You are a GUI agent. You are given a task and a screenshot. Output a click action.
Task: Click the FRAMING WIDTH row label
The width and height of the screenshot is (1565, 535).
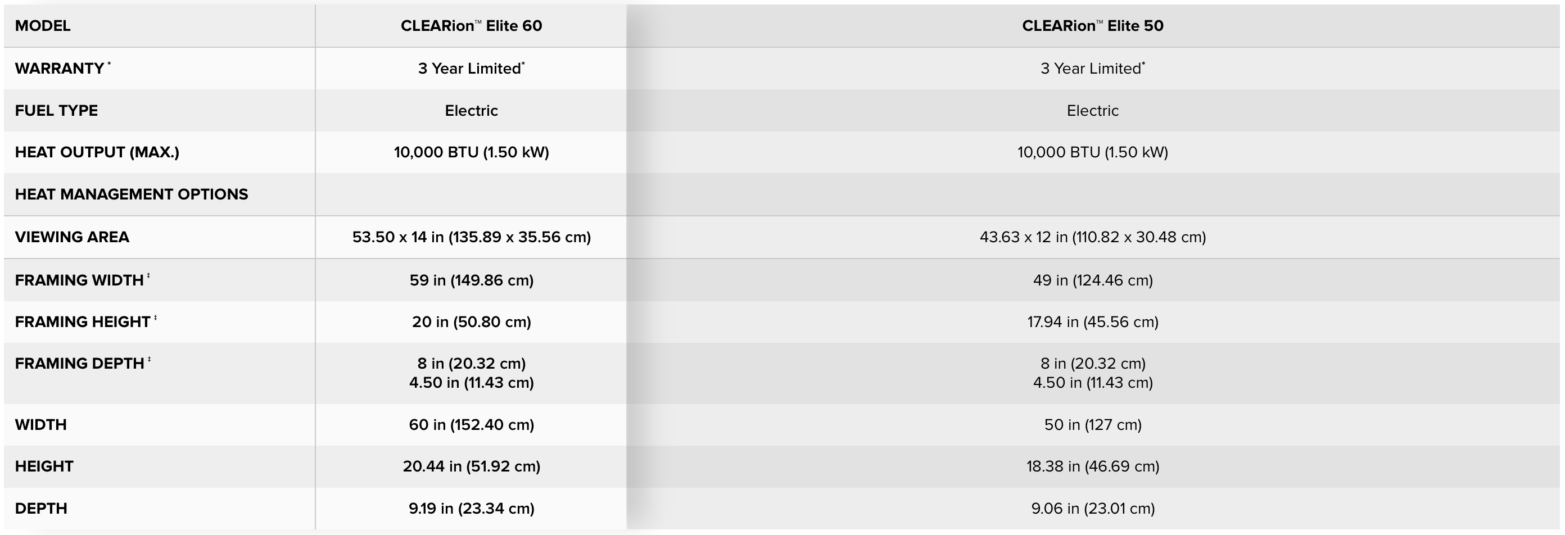tap(79, 280)
